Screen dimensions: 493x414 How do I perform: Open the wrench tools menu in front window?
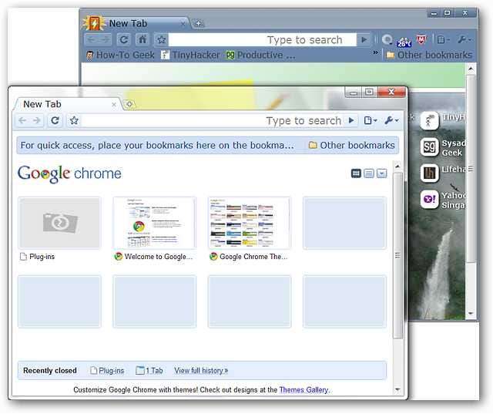(x=391, y=120)
